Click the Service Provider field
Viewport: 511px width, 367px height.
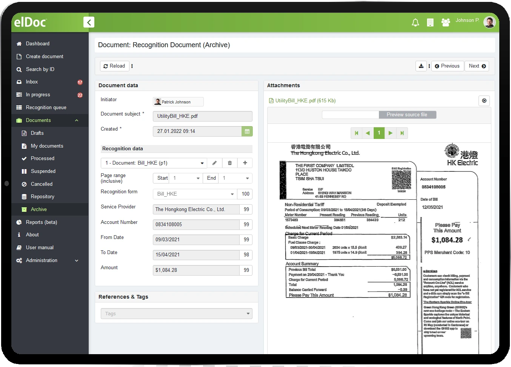(x=196, y=210)
